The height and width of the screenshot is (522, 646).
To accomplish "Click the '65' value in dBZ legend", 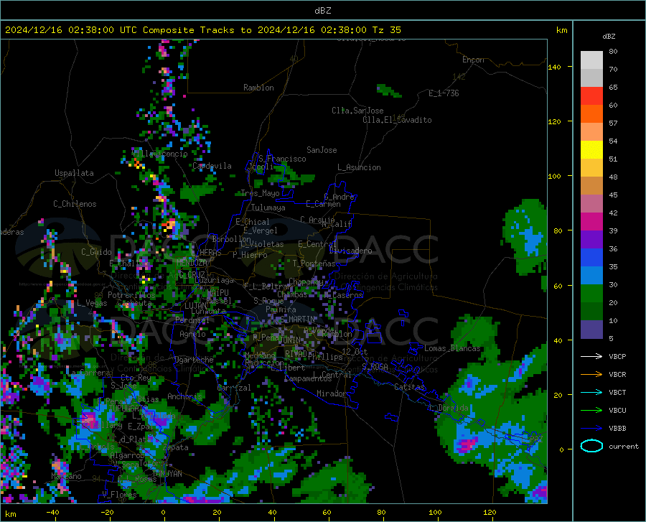I will 613,88.
